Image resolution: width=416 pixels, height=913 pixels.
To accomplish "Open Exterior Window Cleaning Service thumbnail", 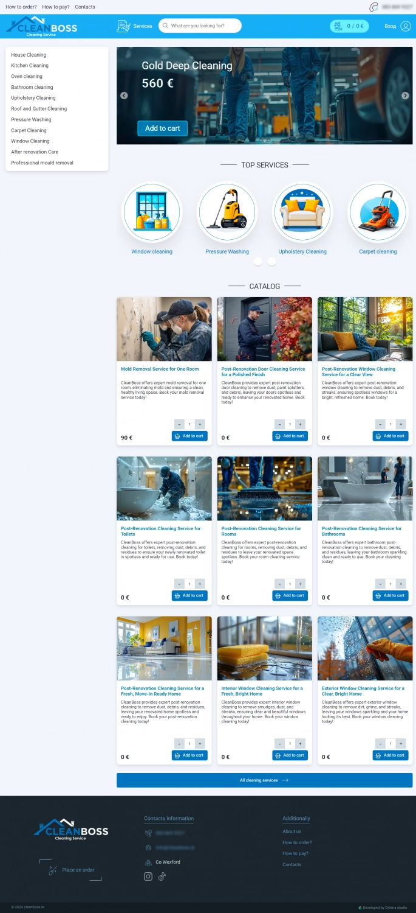I will click(x=365, y=648).
